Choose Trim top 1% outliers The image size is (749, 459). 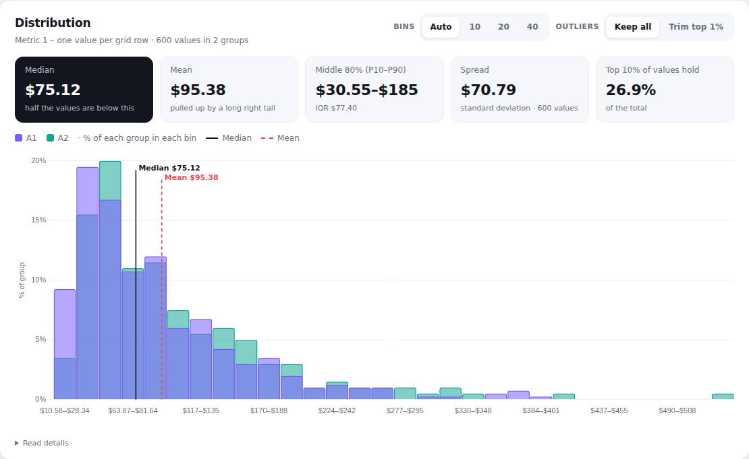(x=696, y=27)
